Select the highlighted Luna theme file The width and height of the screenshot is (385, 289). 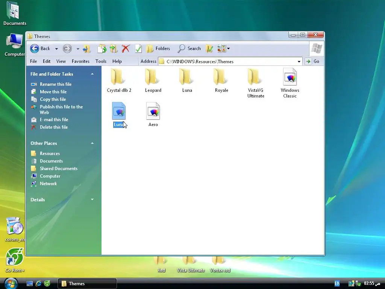[x=119, y=114]
